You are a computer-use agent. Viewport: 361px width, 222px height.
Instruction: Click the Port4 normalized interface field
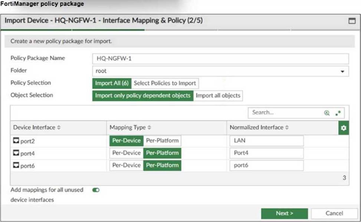[x=267, y=153]
